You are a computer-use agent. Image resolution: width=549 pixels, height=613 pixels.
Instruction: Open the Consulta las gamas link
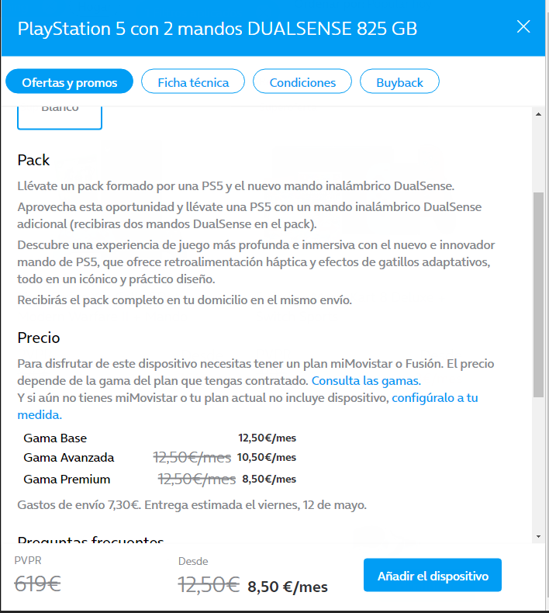click(x=366, y=381)
